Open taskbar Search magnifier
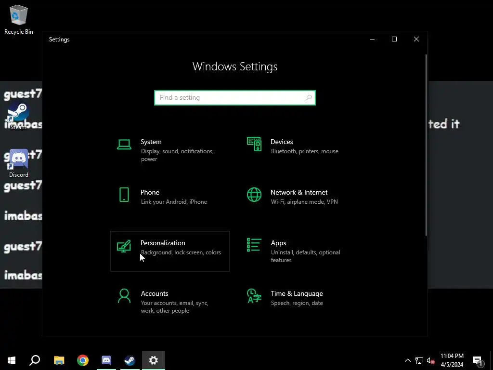 click(x=35, y=360)
